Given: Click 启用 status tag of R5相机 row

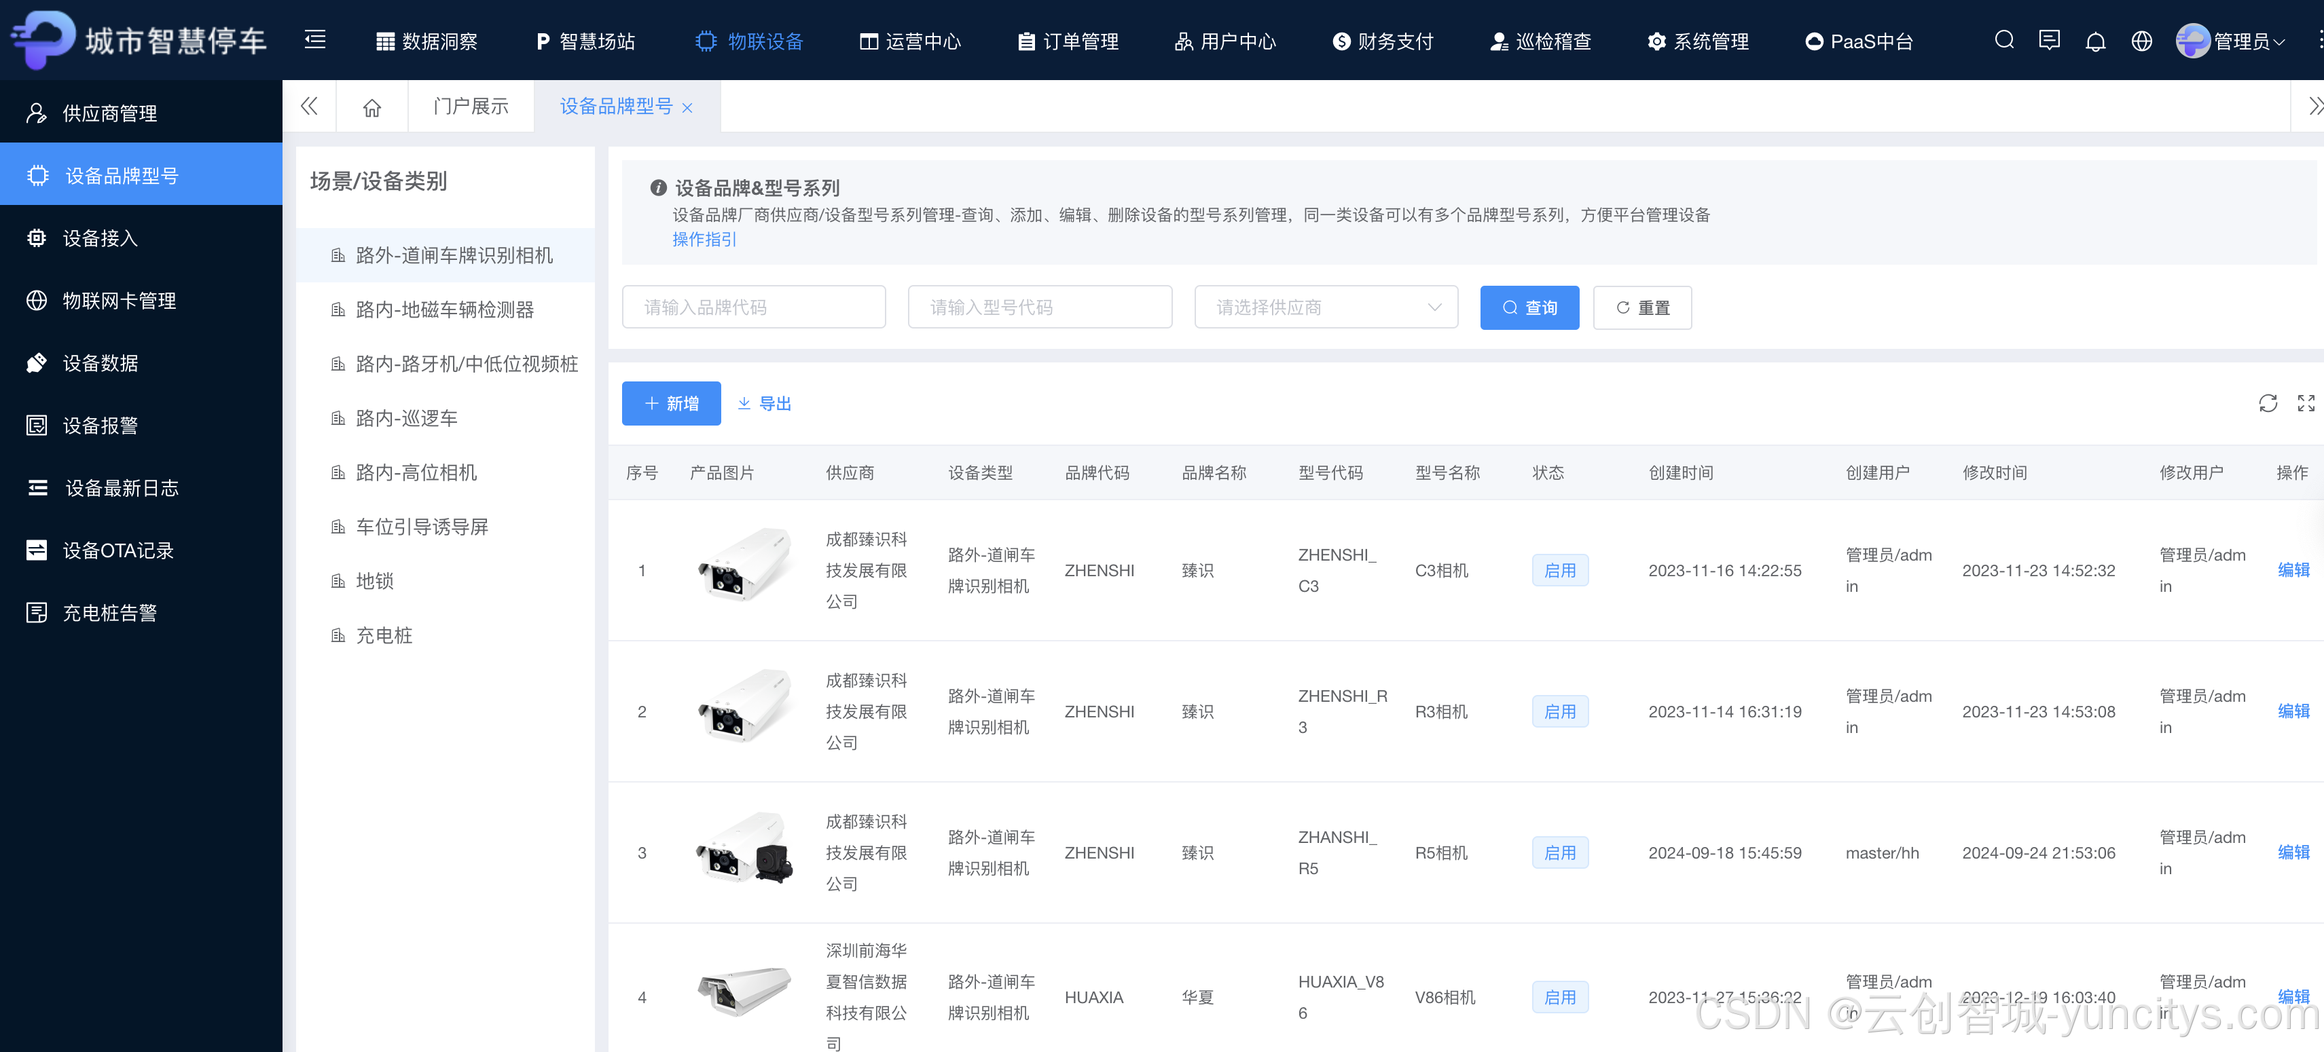Looking at the screenshot, I should pos(1559,852).
